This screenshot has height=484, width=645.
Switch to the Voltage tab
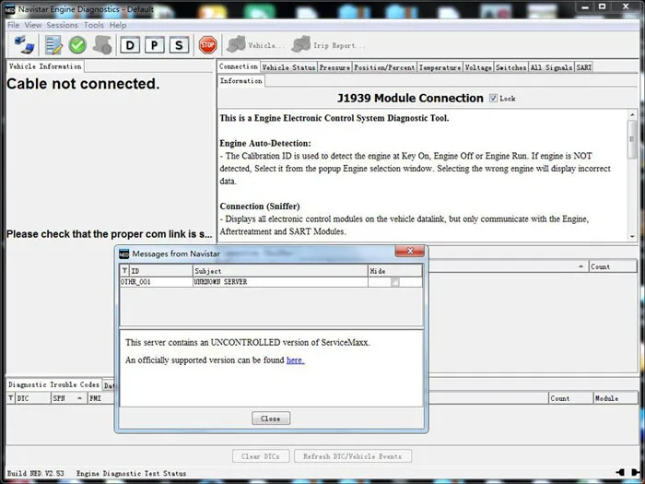coord(478,67)
